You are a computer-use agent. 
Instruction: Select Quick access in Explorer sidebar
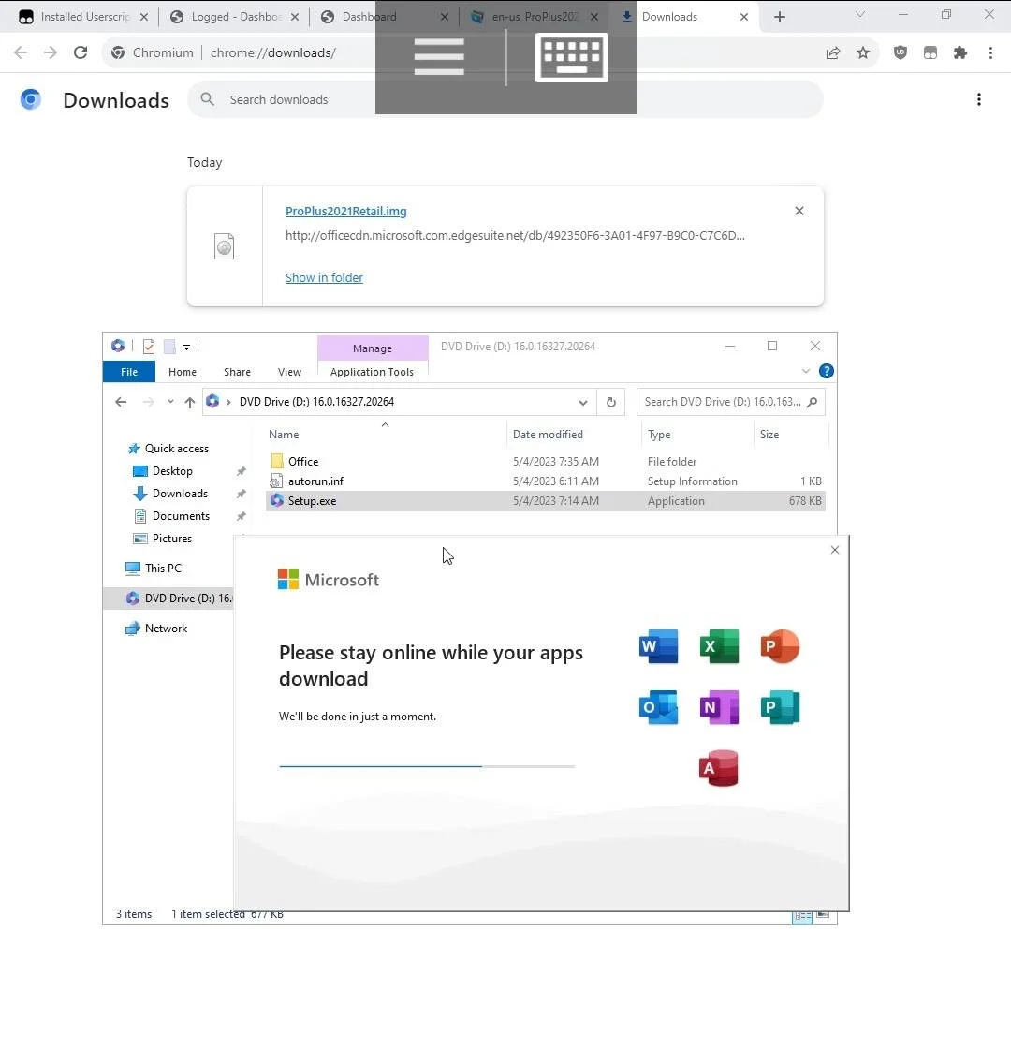pos(177,448)
